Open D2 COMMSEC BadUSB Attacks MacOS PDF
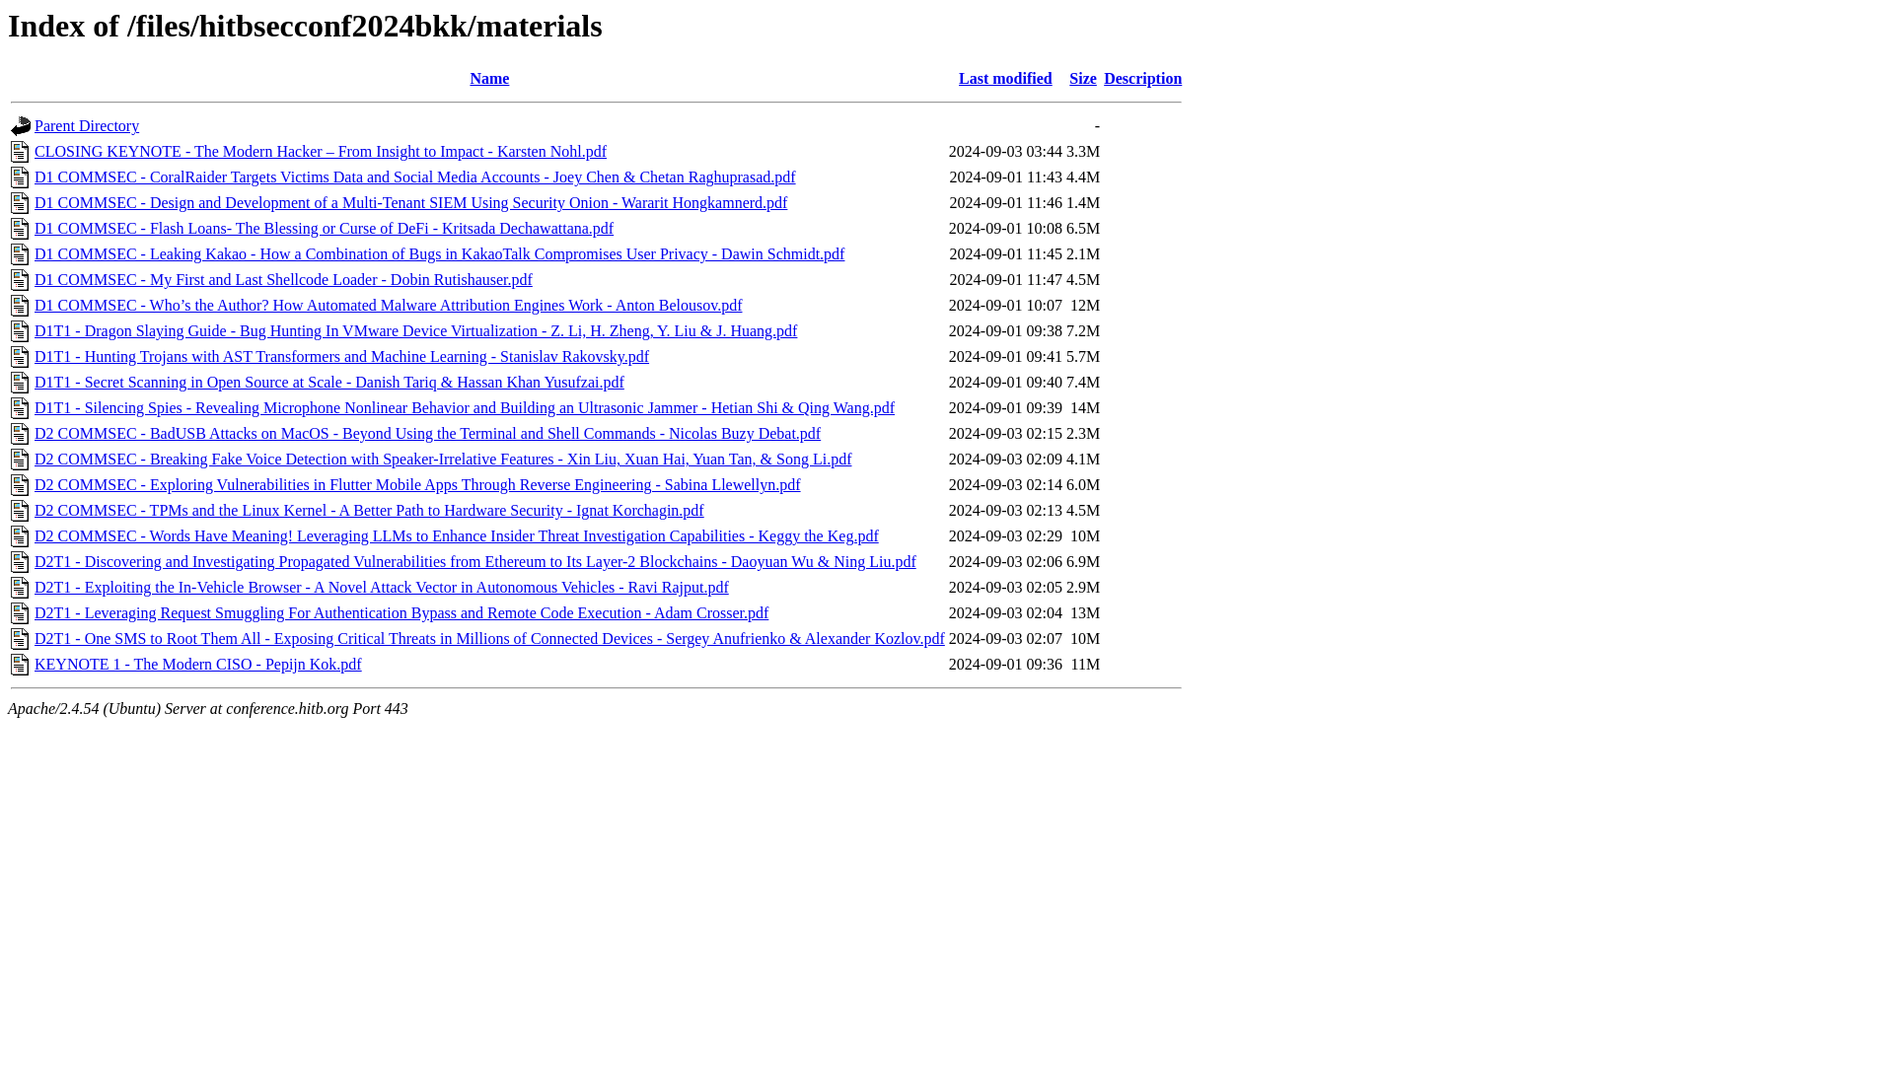Screen dimensions: 1894x1065 pos(428,433)
